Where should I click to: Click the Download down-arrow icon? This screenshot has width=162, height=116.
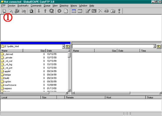39,11
